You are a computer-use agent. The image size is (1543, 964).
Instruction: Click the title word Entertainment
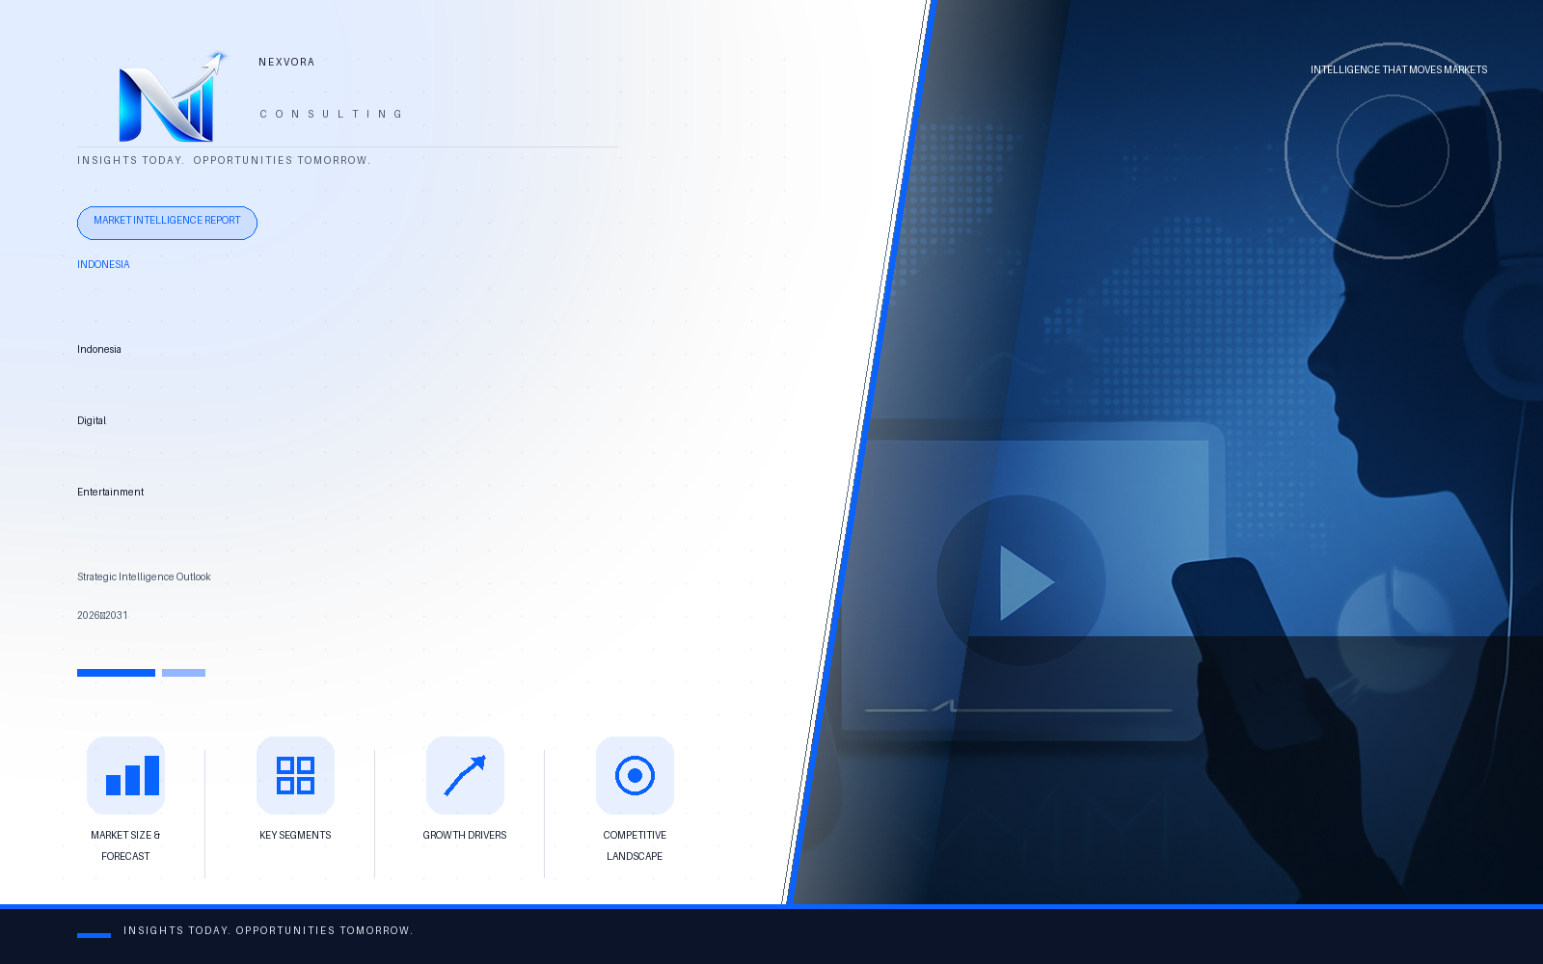pos(110,492)
